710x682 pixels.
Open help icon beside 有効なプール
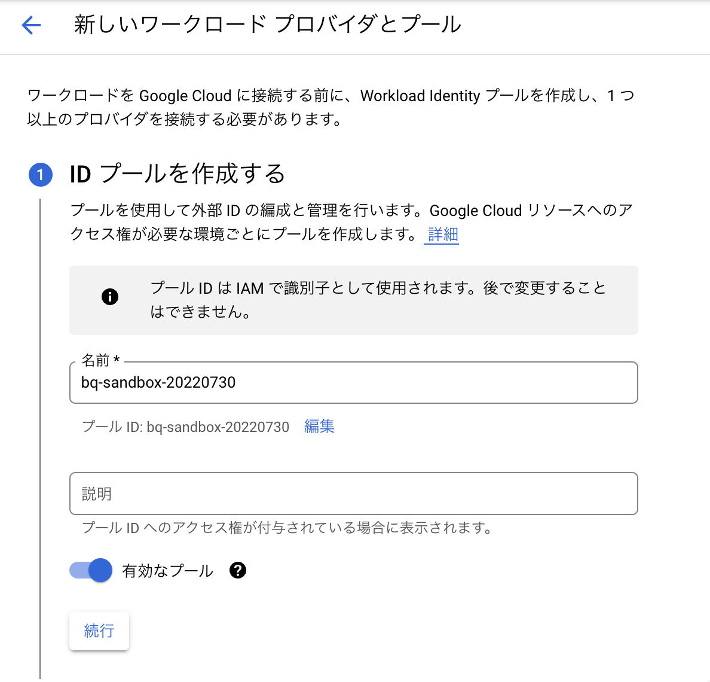[x=238, y=571]
